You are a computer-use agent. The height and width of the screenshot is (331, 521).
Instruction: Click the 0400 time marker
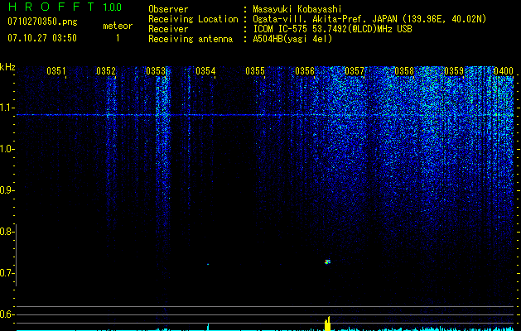504,71
